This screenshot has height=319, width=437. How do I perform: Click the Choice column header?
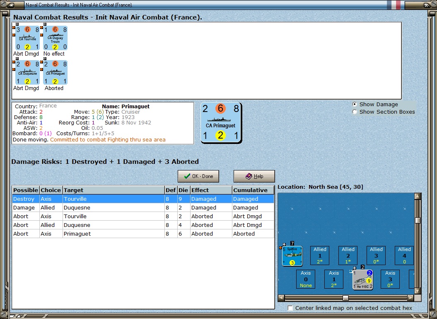point(51,190)
